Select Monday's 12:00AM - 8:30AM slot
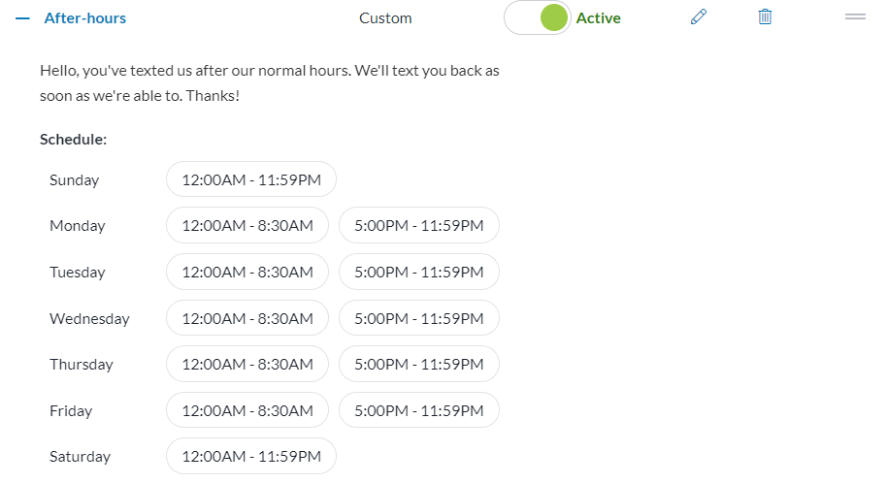 [247, 225]
